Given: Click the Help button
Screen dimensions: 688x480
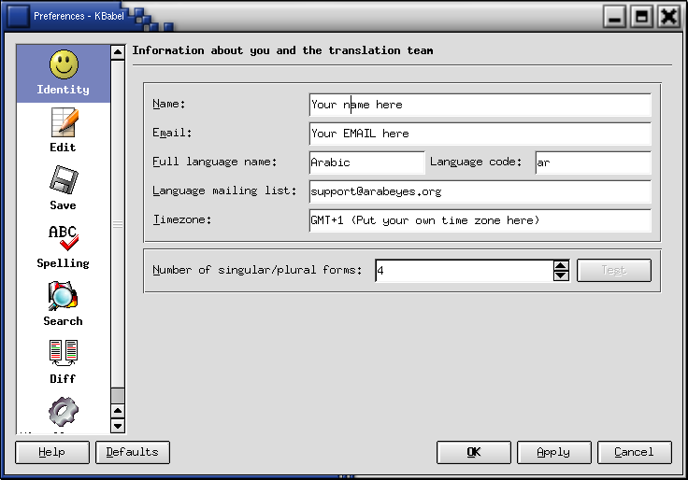Looking at the screenshot, I should click(x=52, y=452).
